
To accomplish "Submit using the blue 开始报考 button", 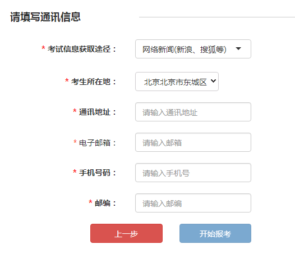I will click(x=215, y=233).
